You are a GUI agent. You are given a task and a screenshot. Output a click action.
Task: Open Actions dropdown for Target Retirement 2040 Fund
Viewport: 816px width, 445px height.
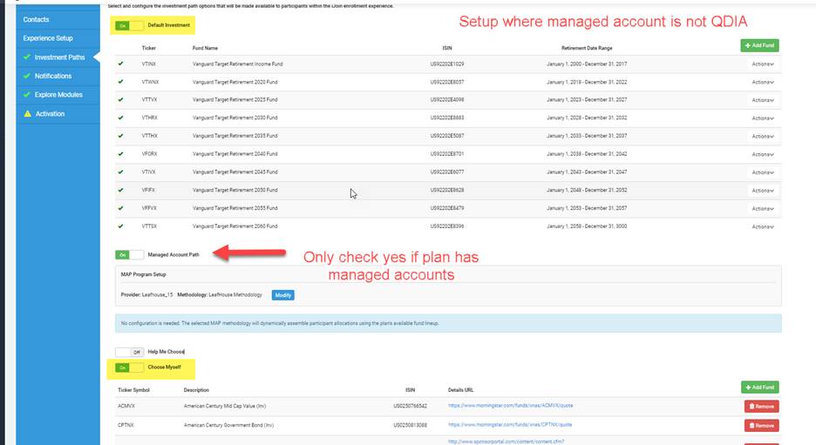point(763,154)
